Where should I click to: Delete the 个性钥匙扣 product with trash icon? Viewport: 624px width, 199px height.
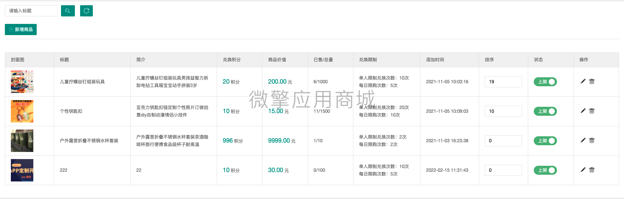pos(592,111)
